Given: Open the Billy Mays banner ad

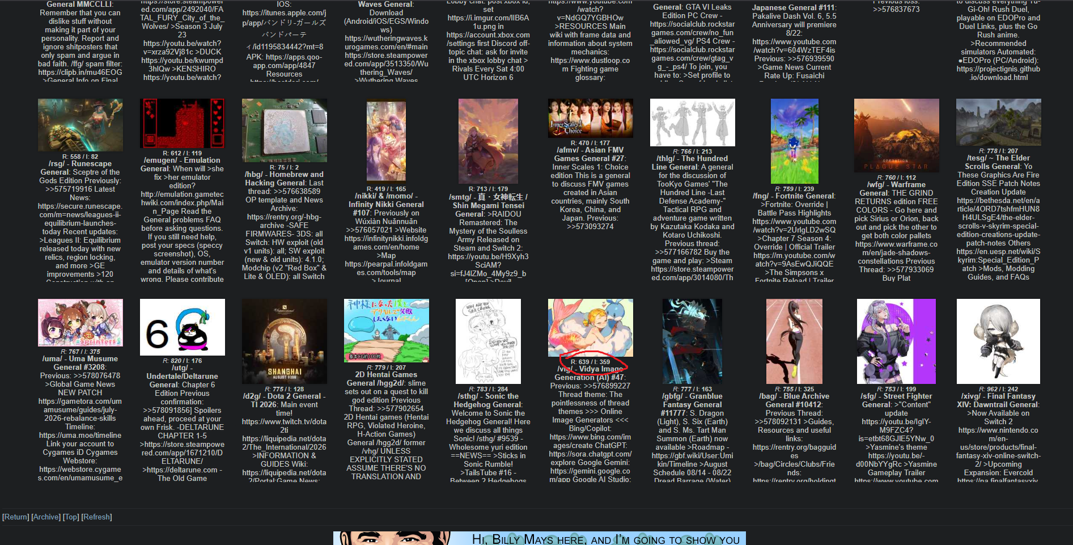Looking at the screenshot, I should 540,538.
